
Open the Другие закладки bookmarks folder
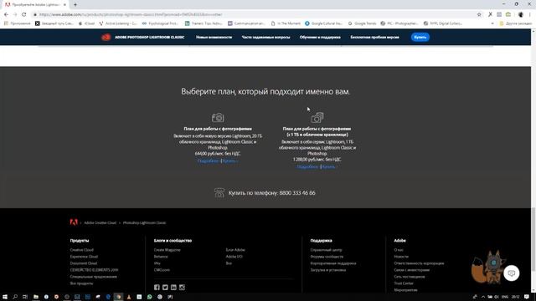(516, 23)
